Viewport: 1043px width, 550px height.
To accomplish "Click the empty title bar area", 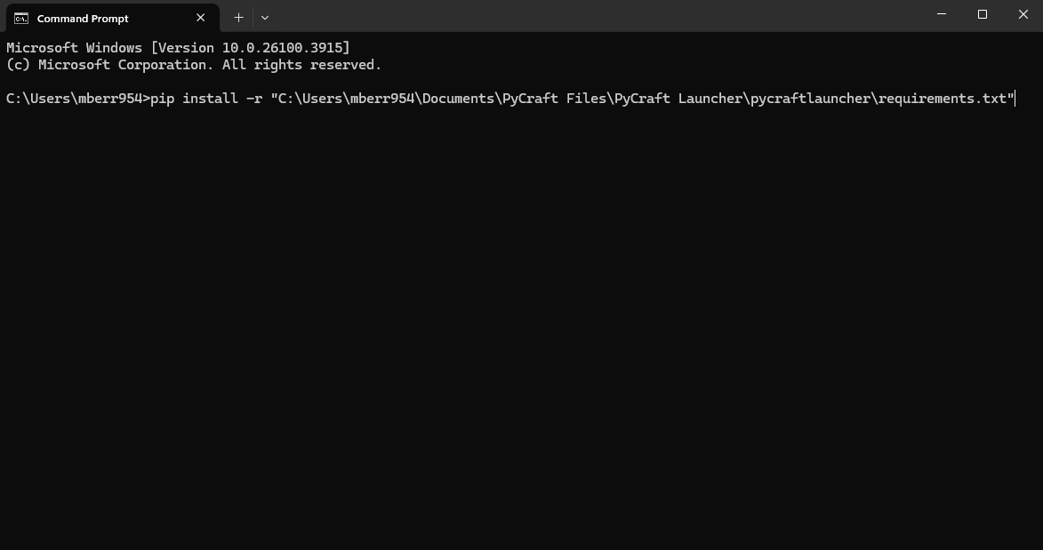I will point(598,15).
